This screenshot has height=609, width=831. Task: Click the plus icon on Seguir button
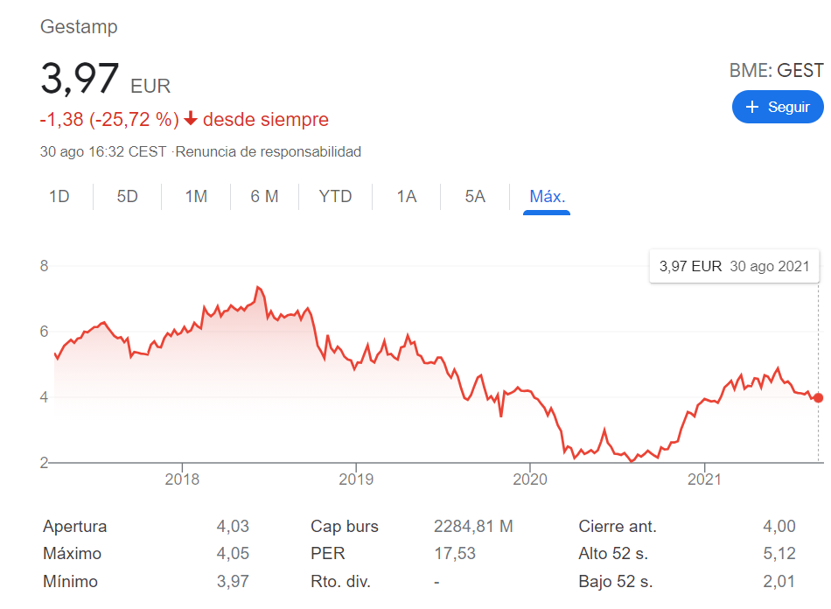point(751,107)
